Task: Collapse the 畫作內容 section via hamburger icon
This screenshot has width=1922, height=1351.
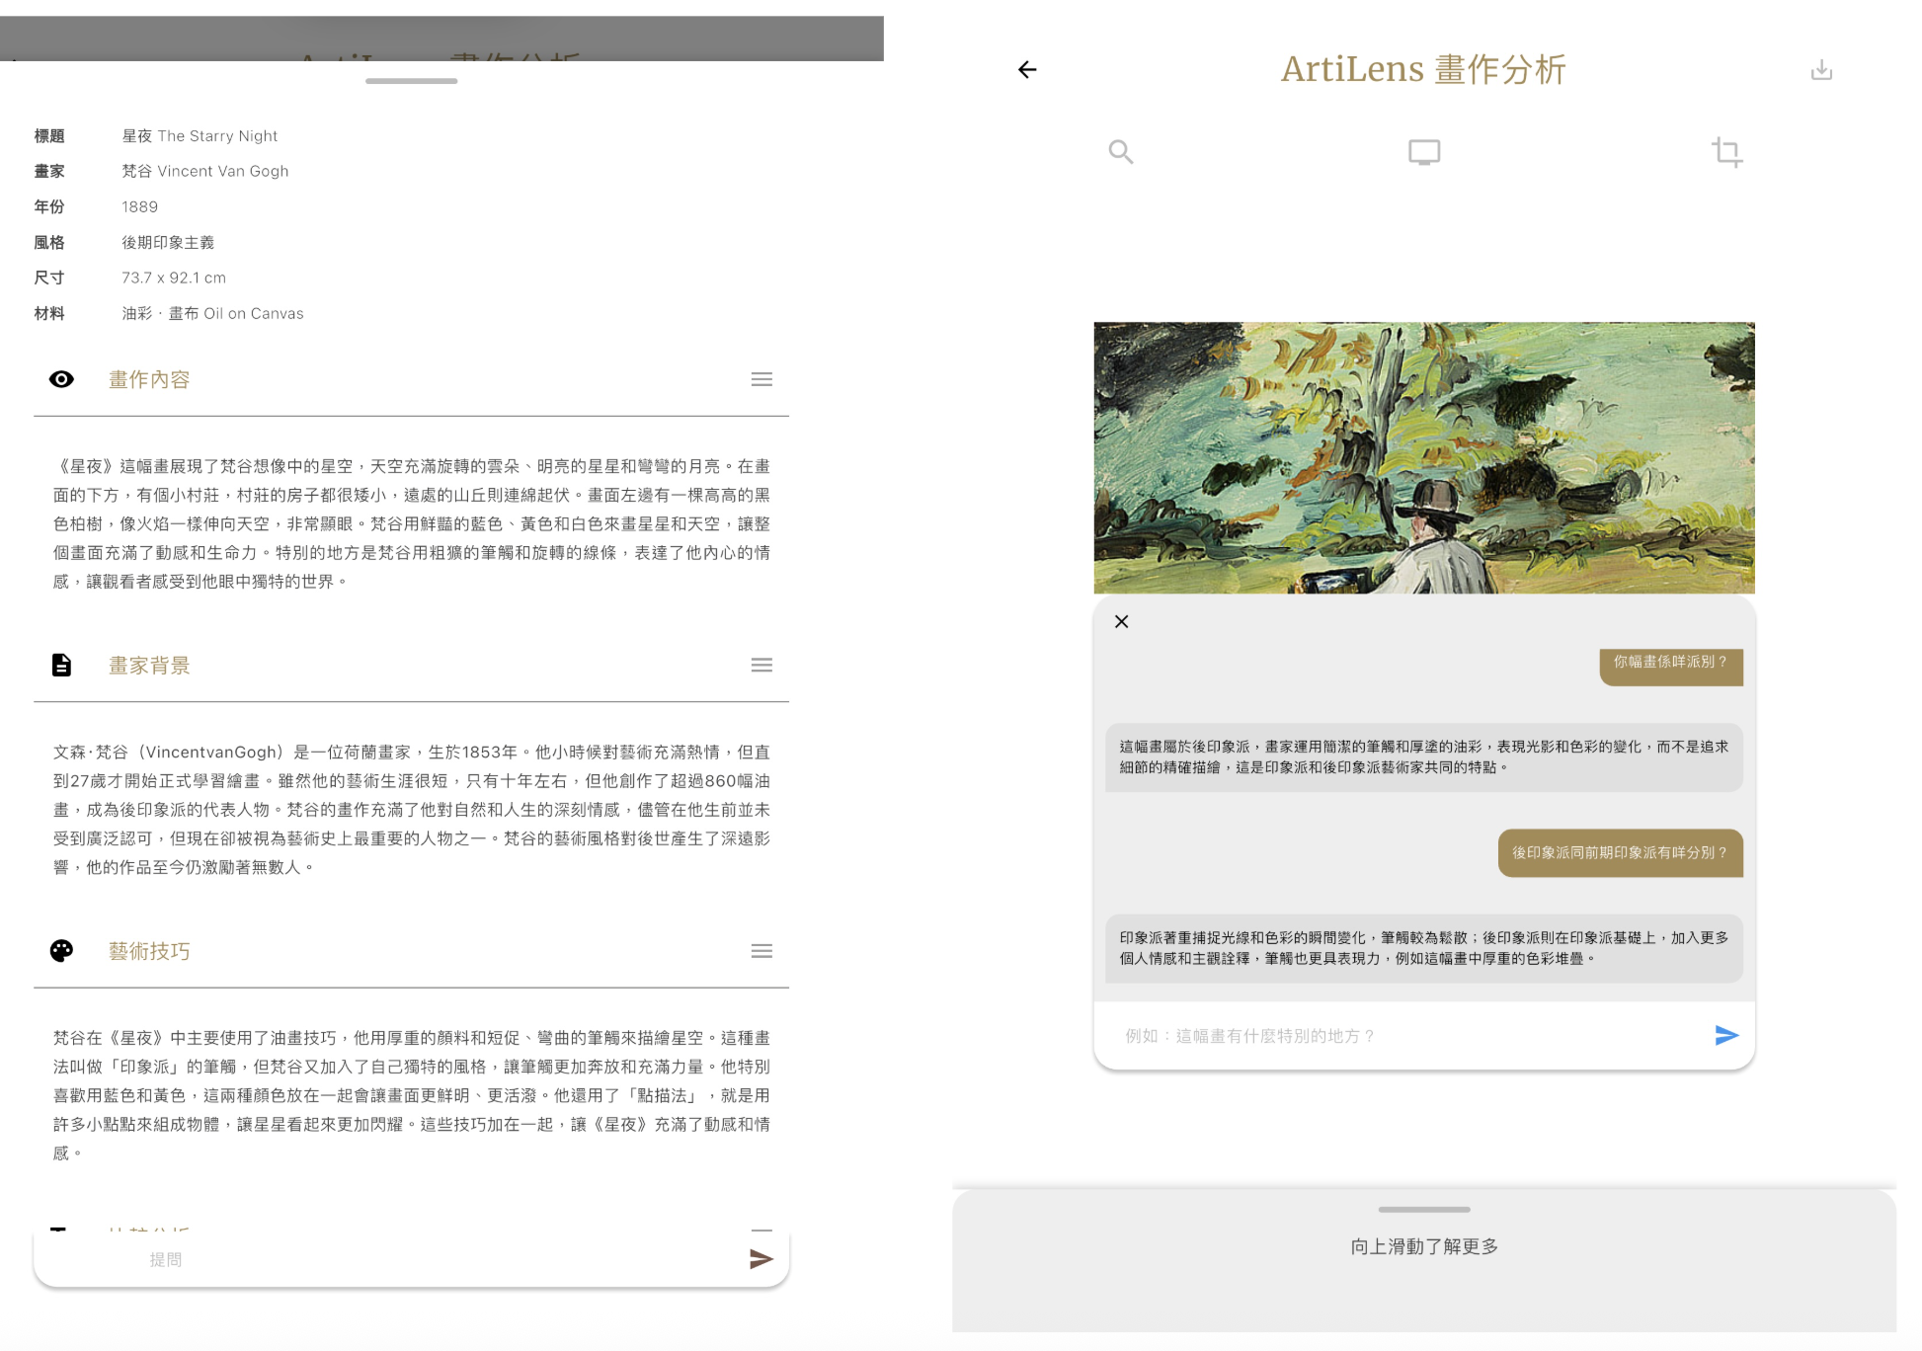Action: (x=761, y=379)
